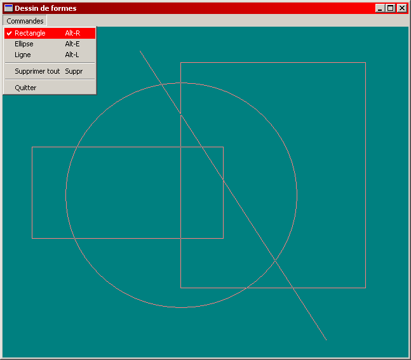The width and height of the screenshot is (411, 360).
Task: Click the upper end of diagonal line
Action: click(140, 51)
